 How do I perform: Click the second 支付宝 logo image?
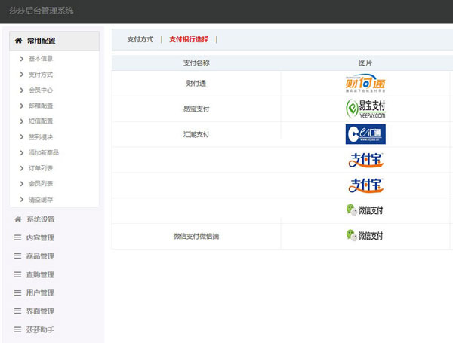click(x=365, y=185)
